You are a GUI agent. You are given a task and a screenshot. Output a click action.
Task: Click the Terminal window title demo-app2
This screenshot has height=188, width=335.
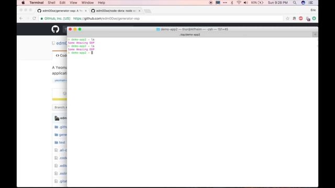(x=194, y=29)
